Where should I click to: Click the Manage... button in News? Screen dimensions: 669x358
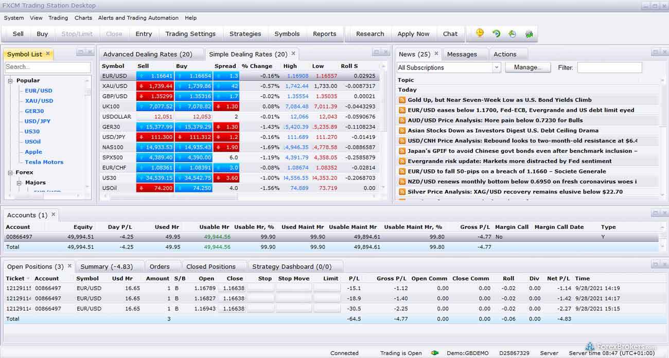(x=528, y=67)
